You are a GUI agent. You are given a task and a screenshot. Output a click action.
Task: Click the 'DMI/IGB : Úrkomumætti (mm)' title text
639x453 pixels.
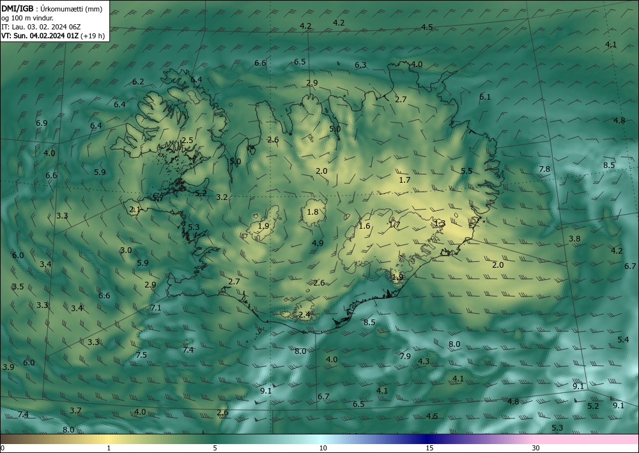52,8
